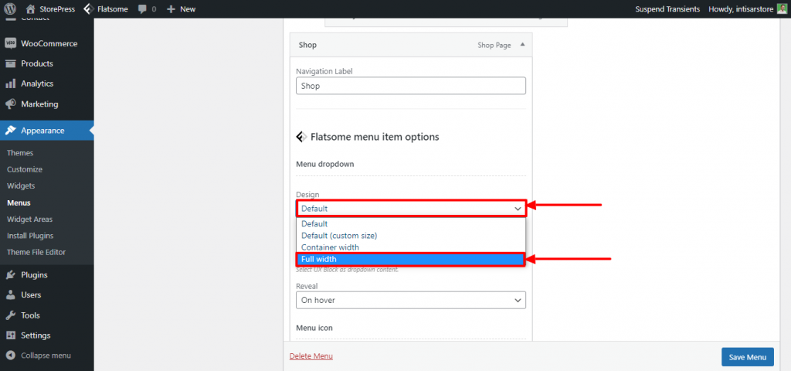Go to Themes submenu
The height and width of the screenshot is (371, 791).
click(20, 152)
